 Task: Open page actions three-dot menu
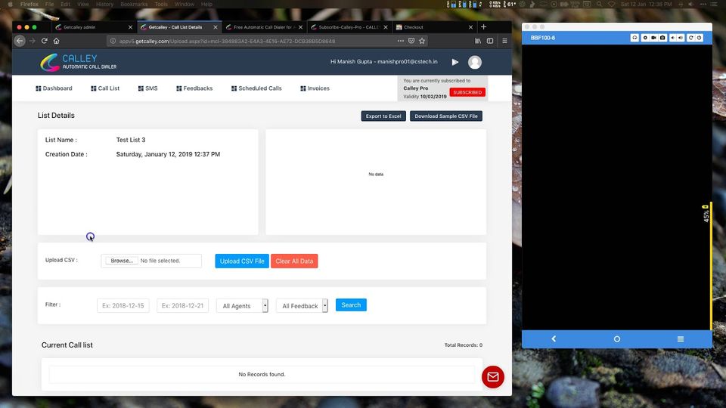(401, 41)
